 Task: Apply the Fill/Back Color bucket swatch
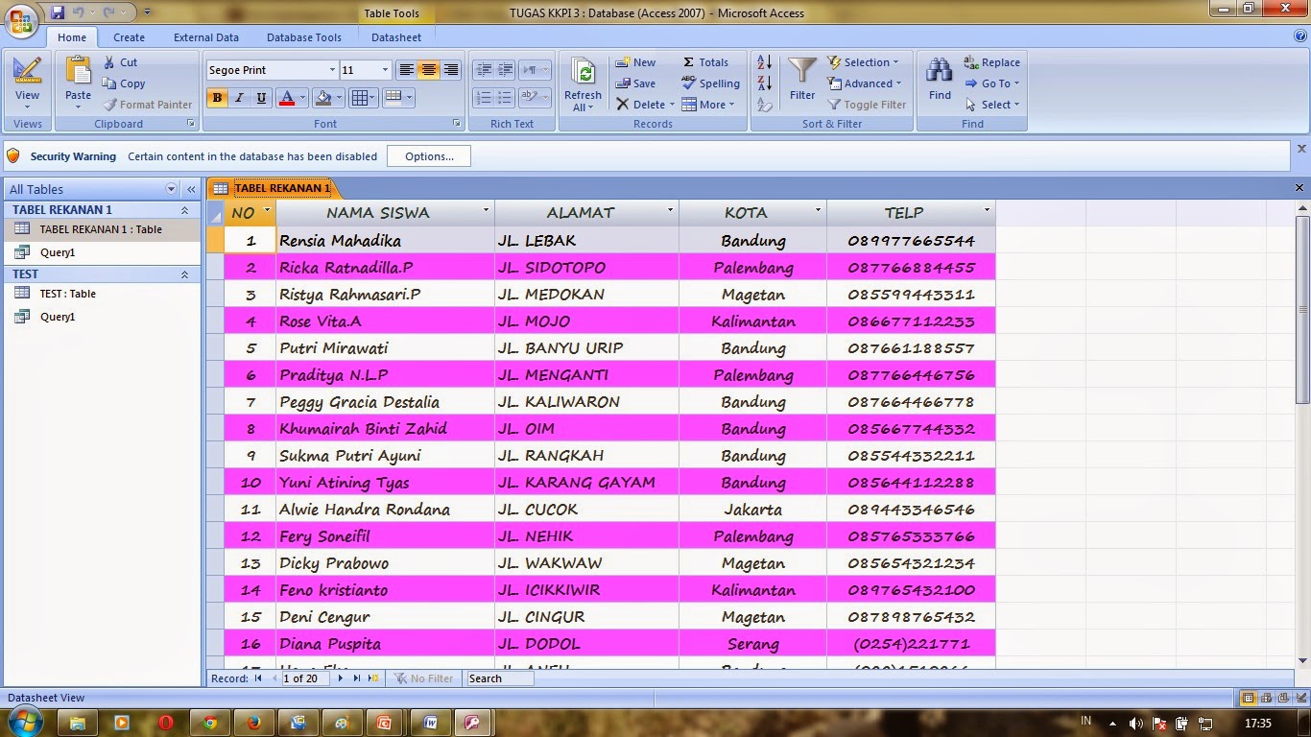[323, 97]
